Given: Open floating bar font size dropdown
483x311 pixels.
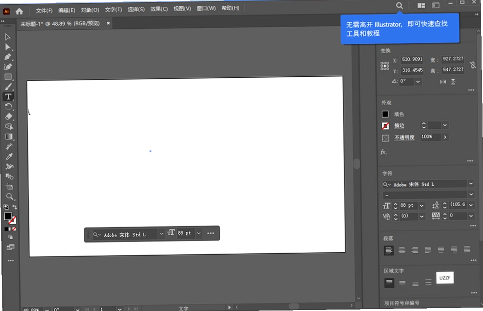Looking at the screenshot, I should tap(199, 233).
